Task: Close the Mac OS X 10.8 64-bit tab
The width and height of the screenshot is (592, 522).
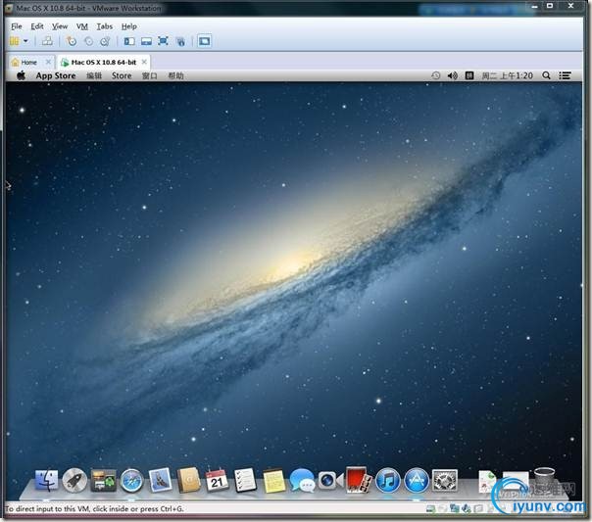Action: pos(144,62)
